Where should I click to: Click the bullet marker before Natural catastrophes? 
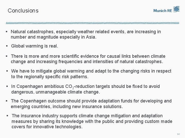pyautogui.click(x=7, y=32)
